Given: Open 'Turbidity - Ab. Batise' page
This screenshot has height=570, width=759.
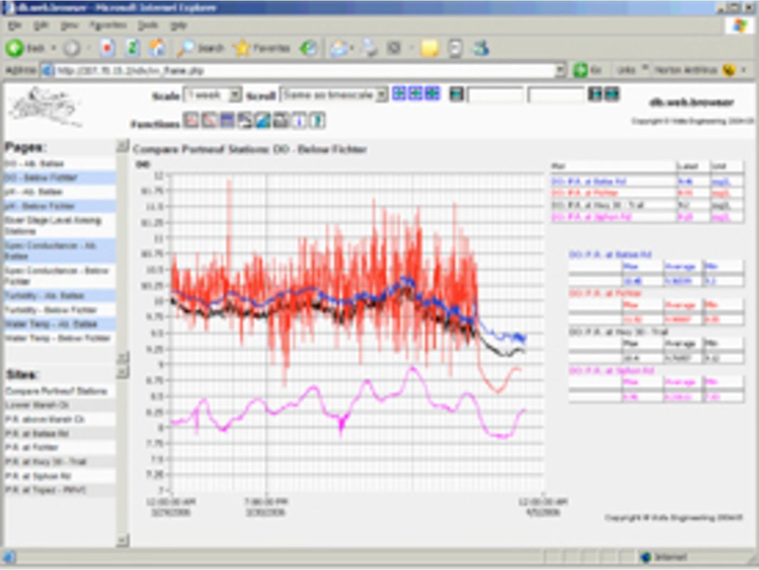Looking at the screenshot, I should (44, 296).
